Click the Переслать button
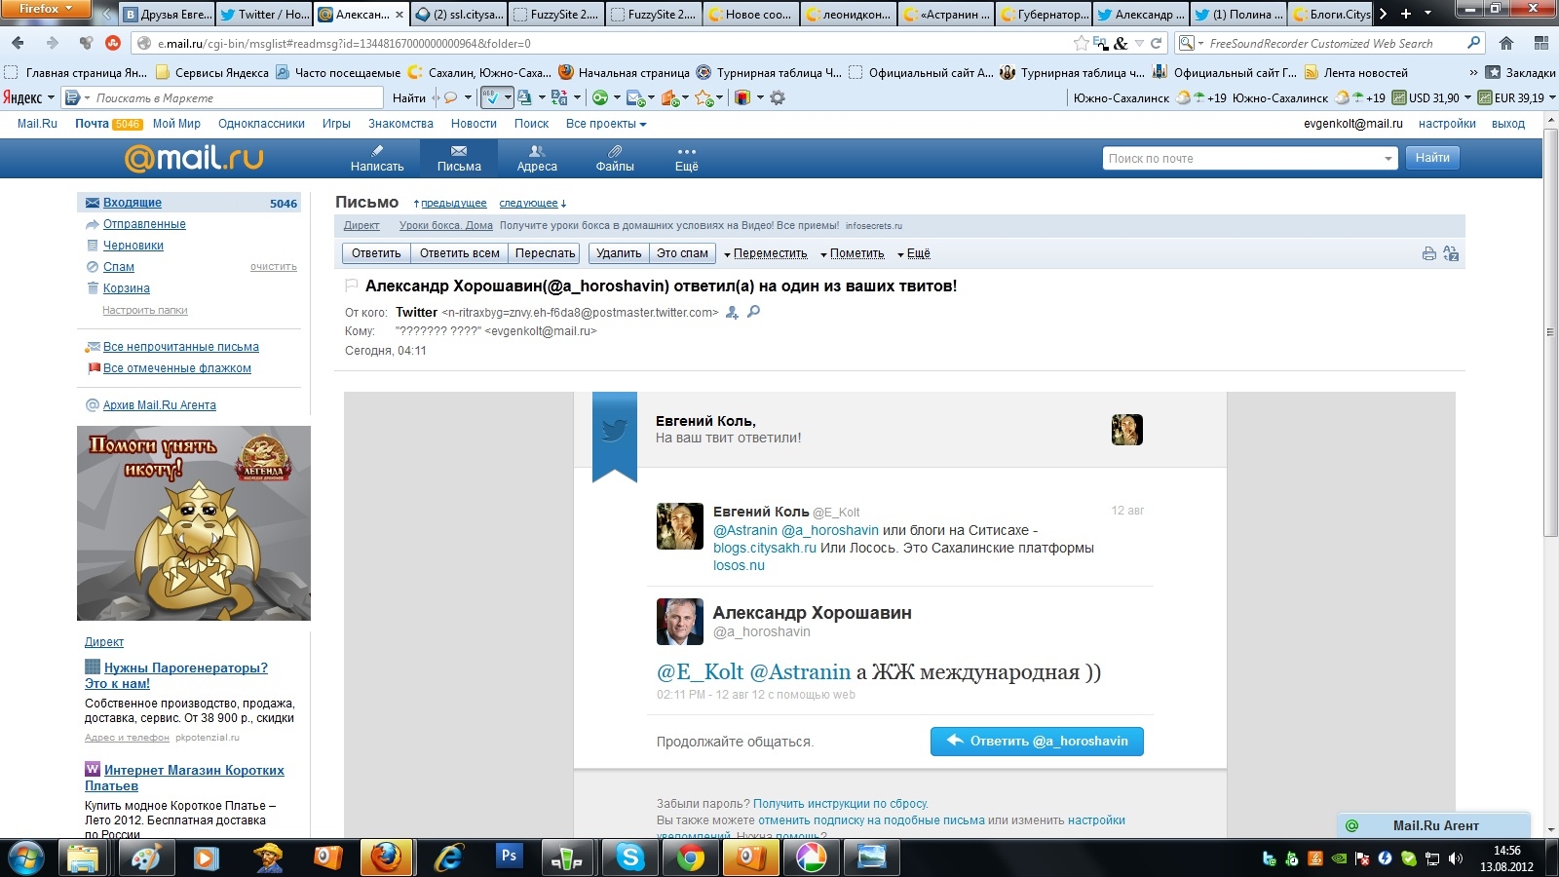1559x877 pixels. click(545, 253)
